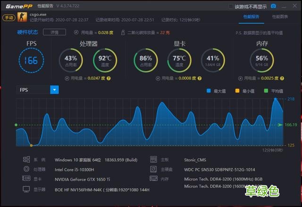Click the WDC PC SN530 disk text

coord(219,170)
